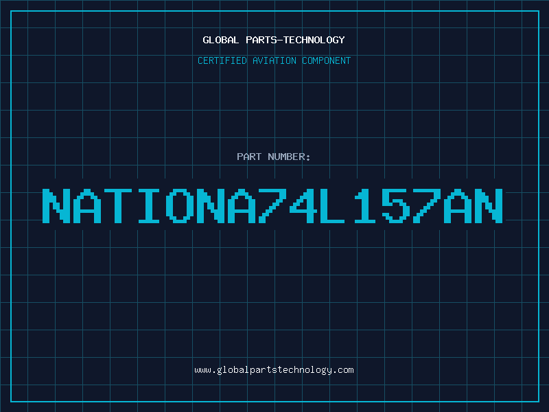Click the word TECHNOLOGY in the heading
This screenshot has height=412, width=549.
click(x=314, y=40)
